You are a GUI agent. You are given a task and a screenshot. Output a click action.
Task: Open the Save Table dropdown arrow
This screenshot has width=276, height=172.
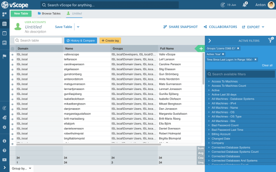(x=78, y=27)
